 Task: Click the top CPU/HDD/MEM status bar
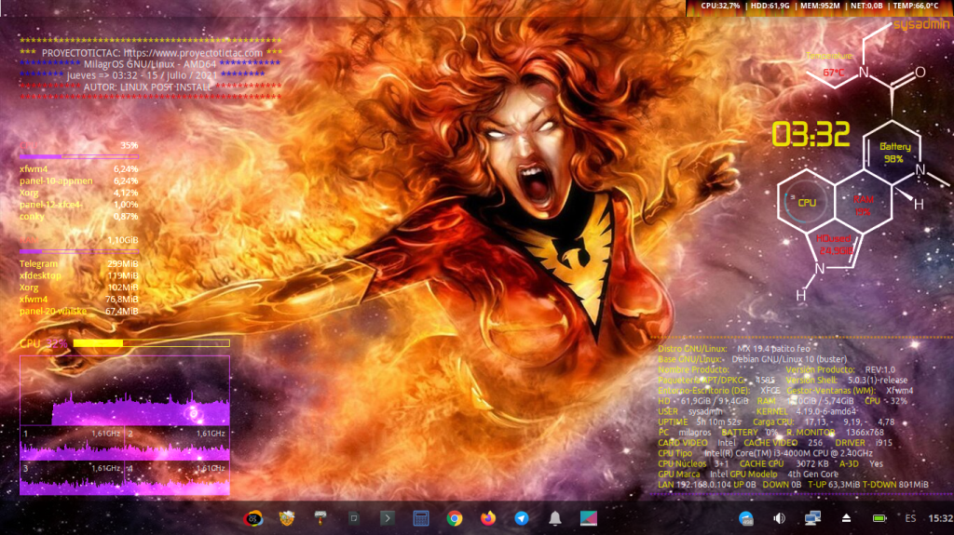[x=819, y=7]
